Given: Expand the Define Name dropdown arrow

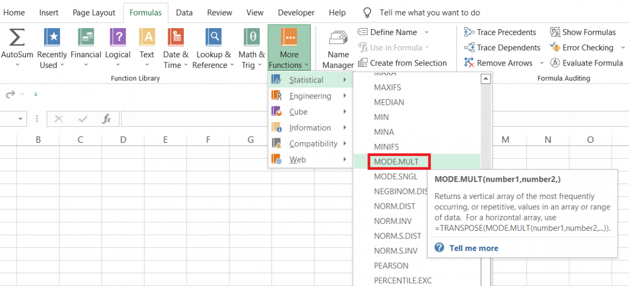Looking at the screenshot, I should pyautogui.click(x=427, y=32).
